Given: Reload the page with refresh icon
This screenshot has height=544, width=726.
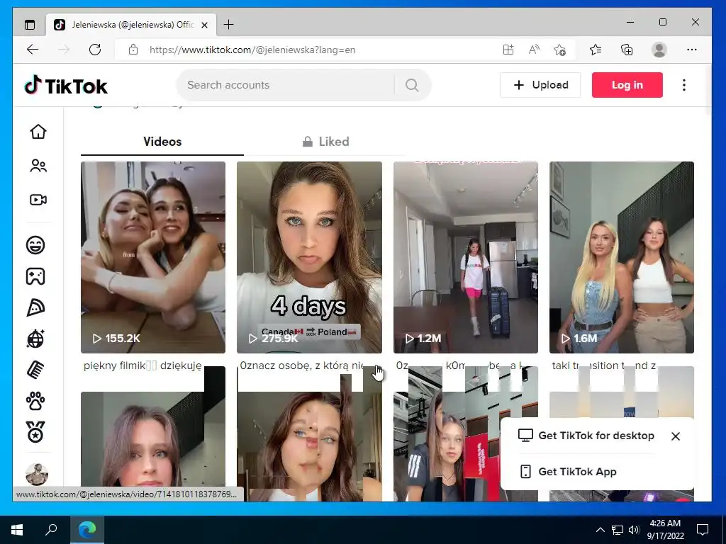Looking at the screenshot, I should pos(95,50).
